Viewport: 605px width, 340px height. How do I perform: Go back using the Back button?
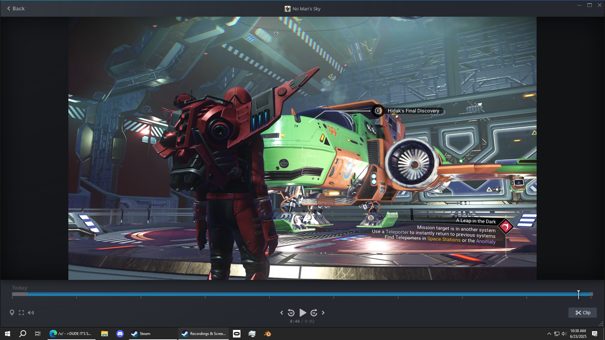pyautogui.click(x=16, y=8)
